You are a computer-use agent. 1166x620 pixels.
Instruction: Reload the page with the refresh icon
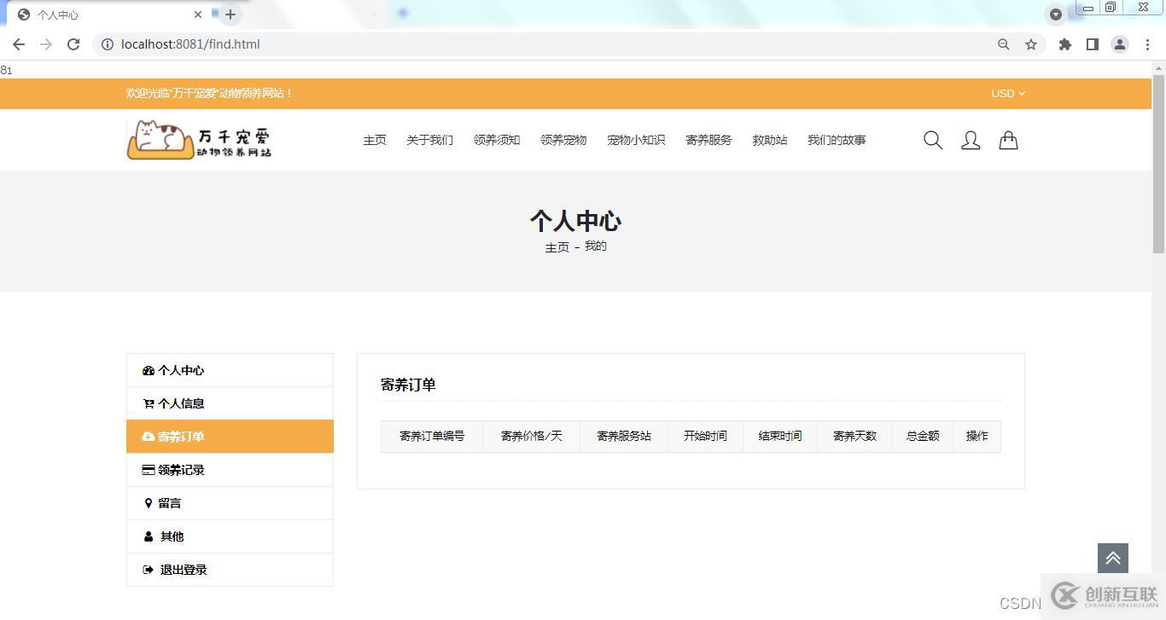tap(73, 44)
